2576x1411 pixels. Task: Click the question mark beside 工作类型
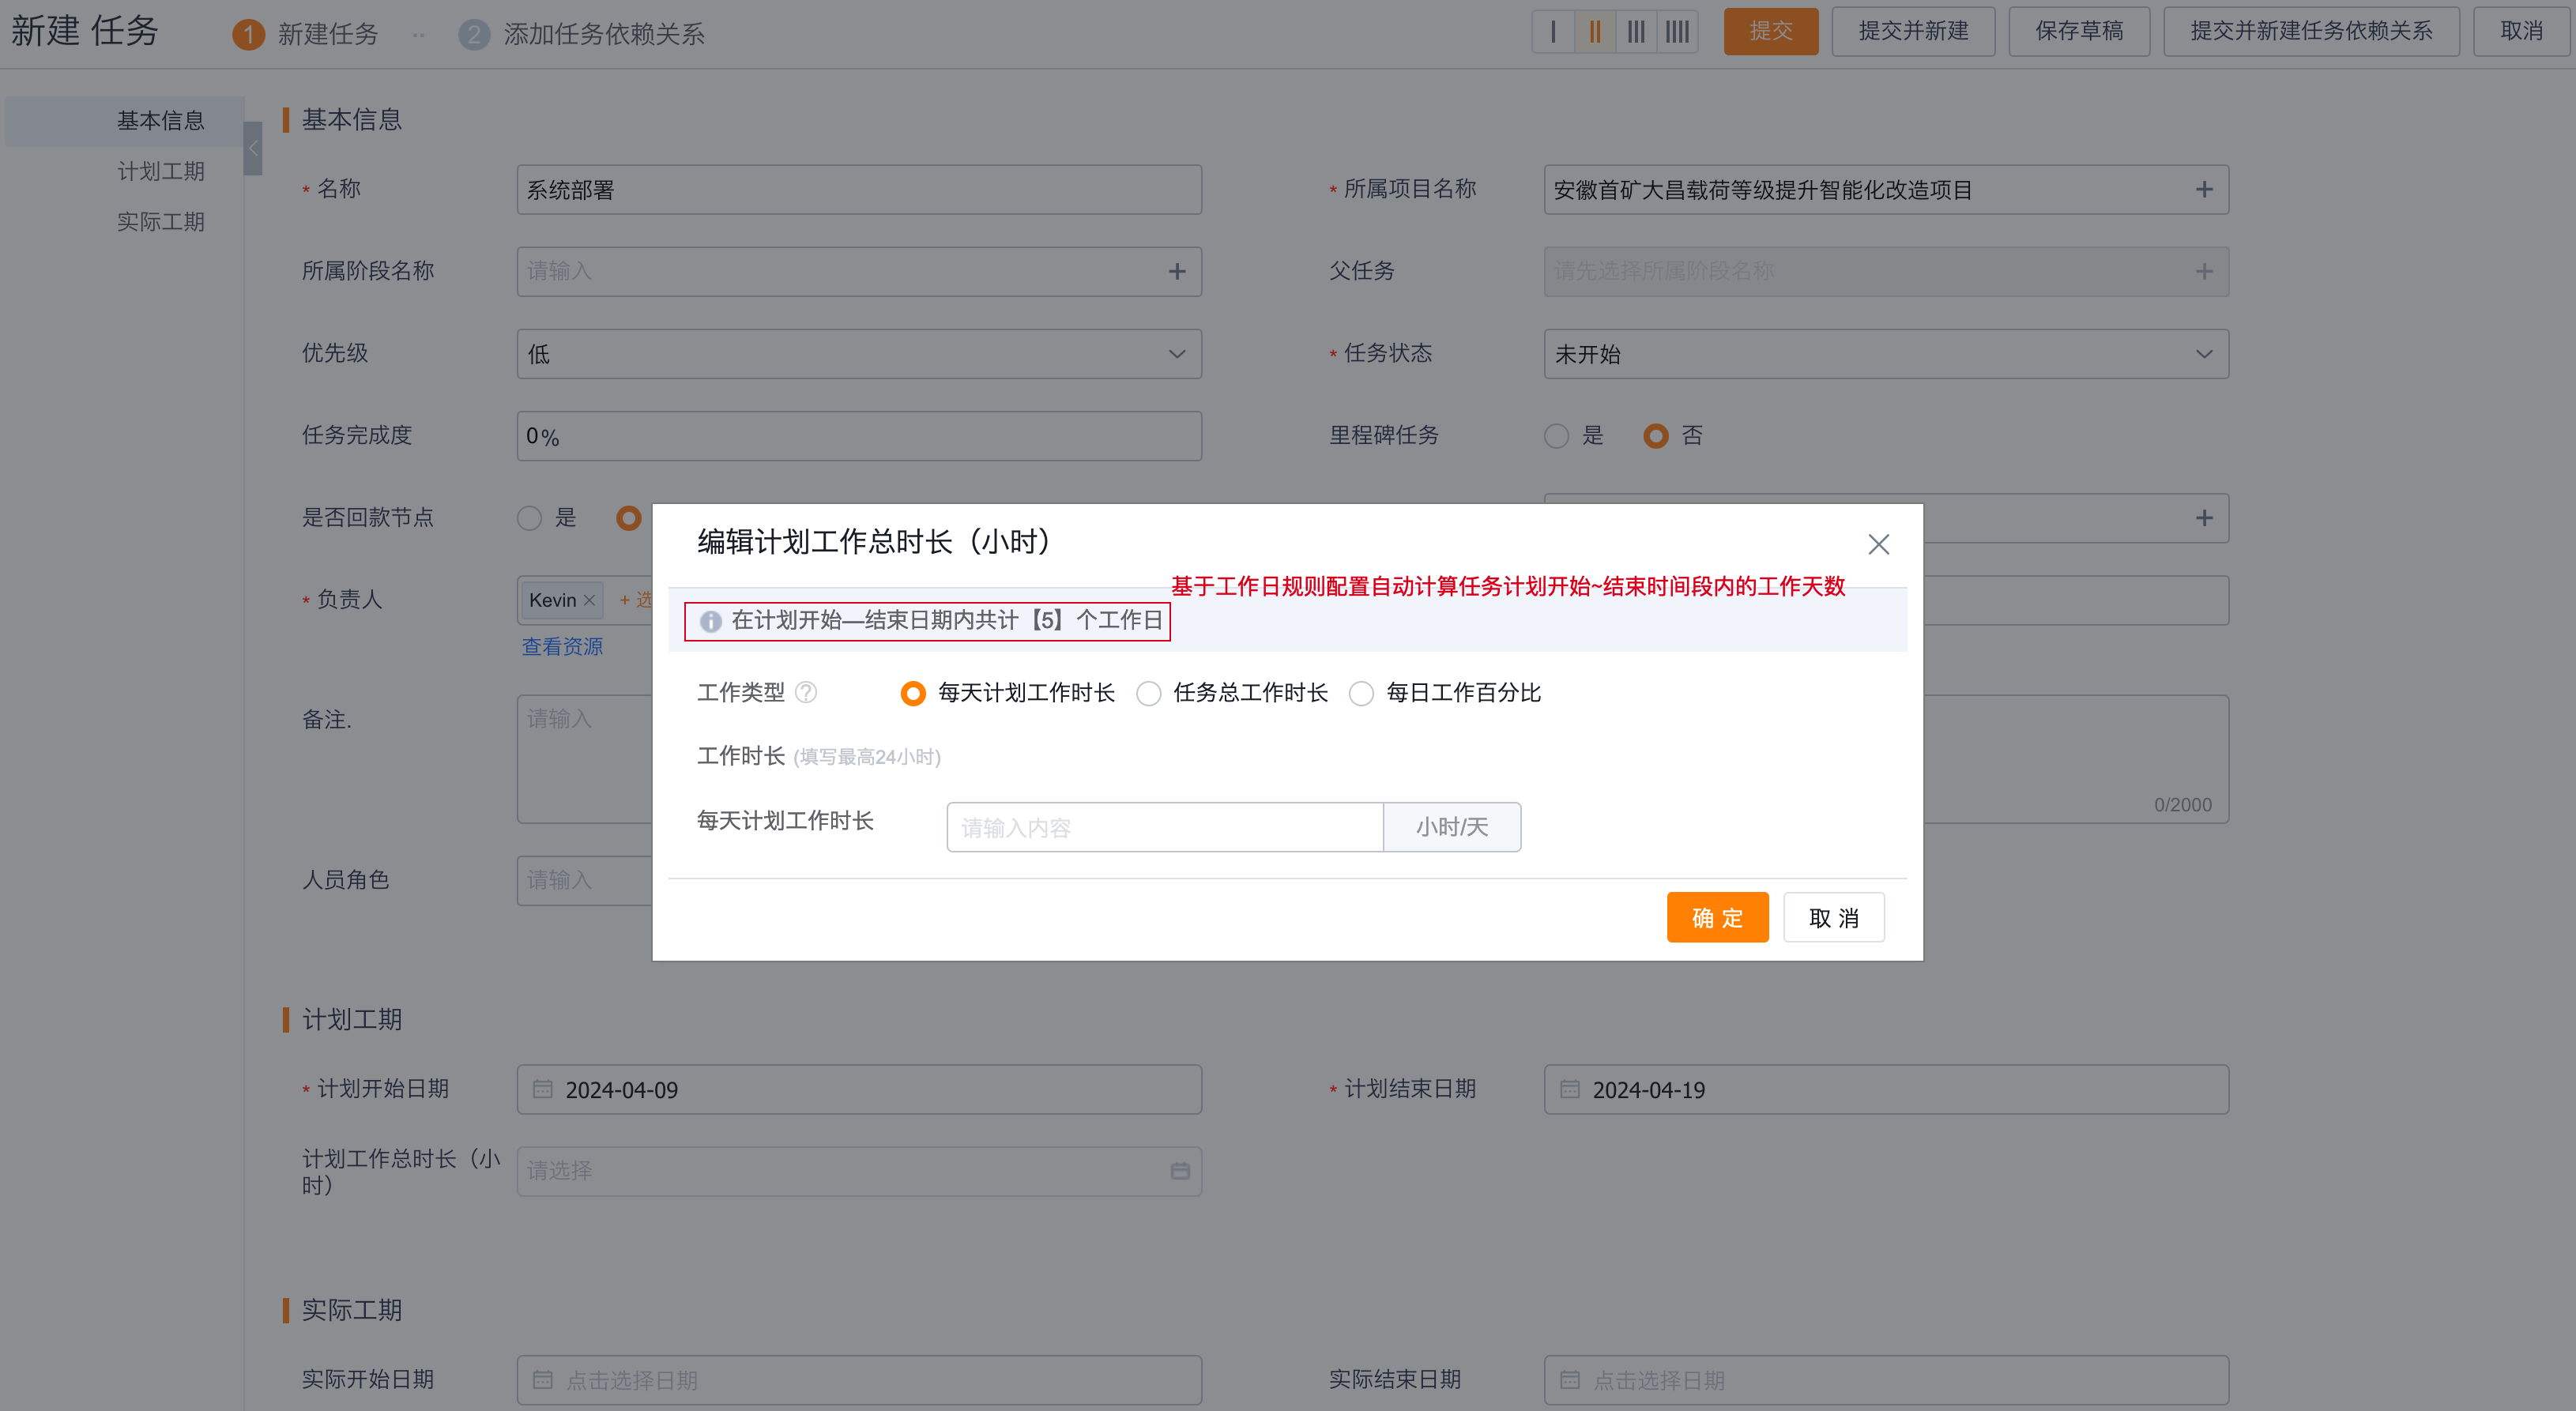tap(806, 692)
